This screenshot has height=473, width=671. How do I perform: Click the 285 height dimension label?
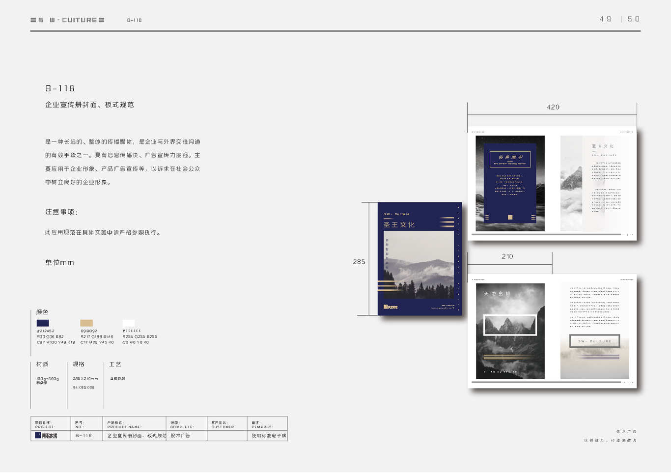(x=359, y=262)
